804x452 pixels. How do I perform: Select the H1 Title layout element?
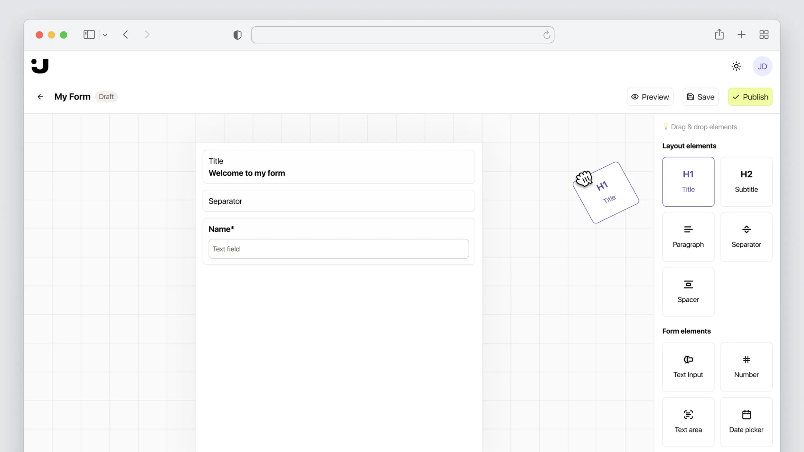coord(688,182)
